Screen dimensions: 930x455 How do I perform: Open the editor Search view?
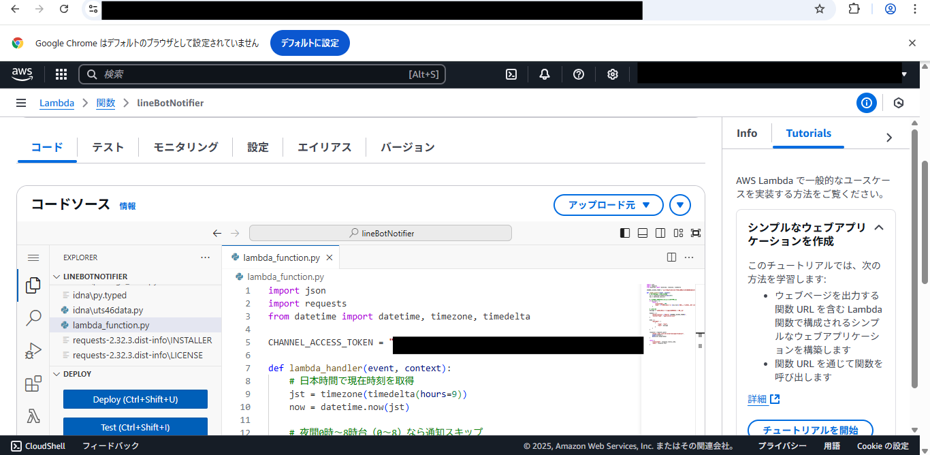point(33,317)
